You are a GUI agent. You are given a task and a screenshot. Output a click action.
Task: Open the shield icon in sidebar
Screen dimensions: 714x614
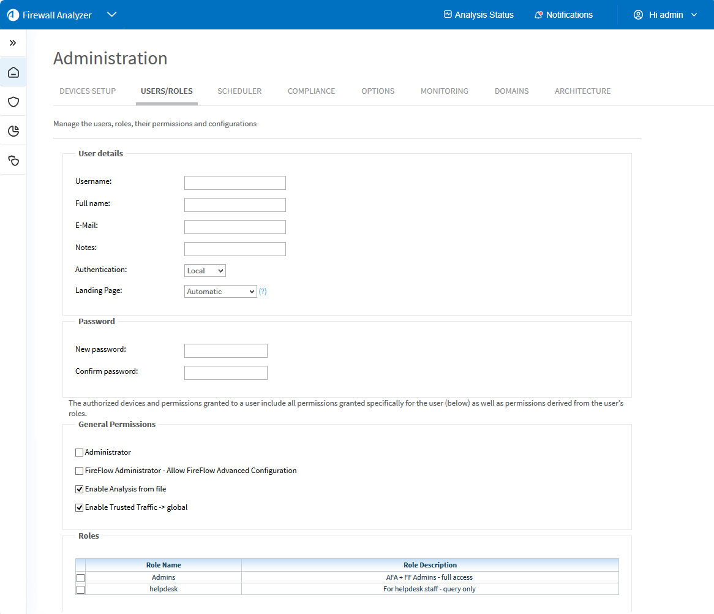coord(13,102)
